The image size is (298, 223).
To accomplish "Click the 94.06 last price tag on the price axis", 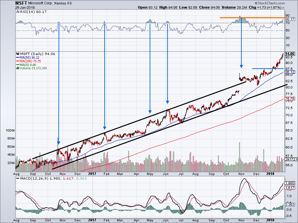I will [290, 54].
